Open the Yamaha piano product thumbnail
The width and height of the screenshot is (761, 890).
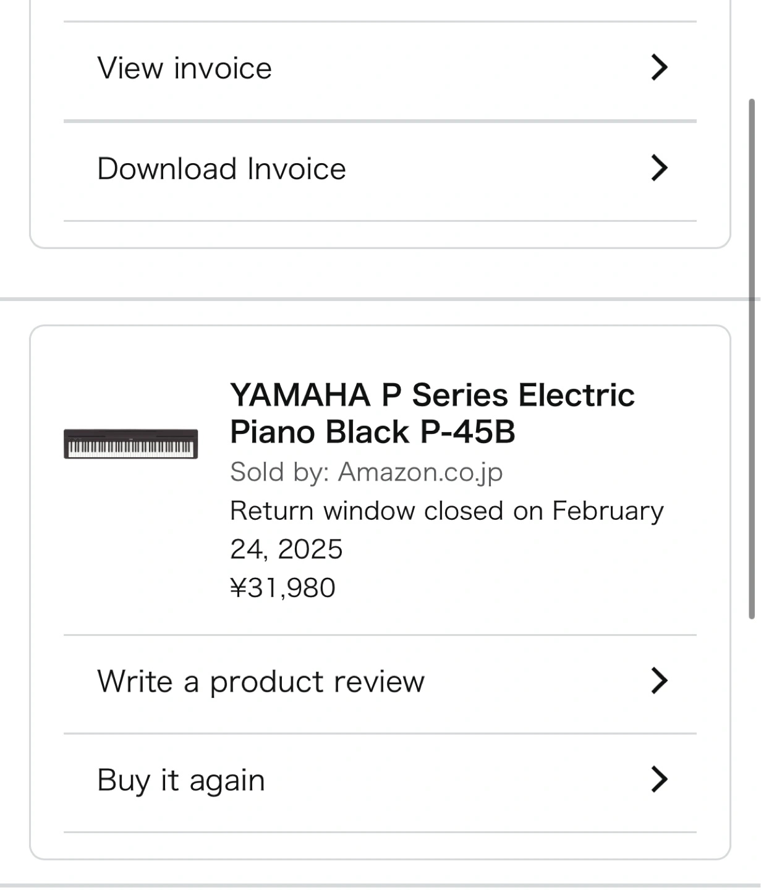coord(130,444)
